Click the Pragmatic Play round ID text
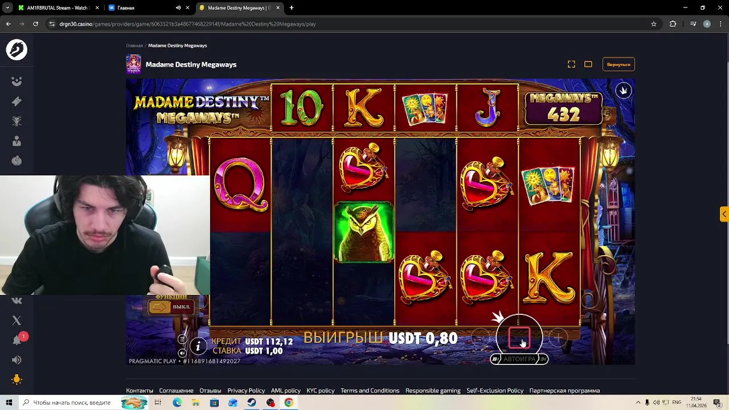This screenshot has width=729, height=410. [x=185, y=361]
